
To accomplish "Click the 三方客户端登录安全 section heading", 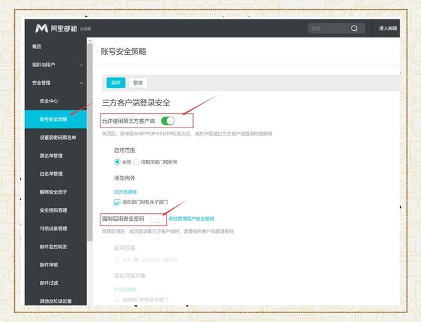I will [136, 103].
